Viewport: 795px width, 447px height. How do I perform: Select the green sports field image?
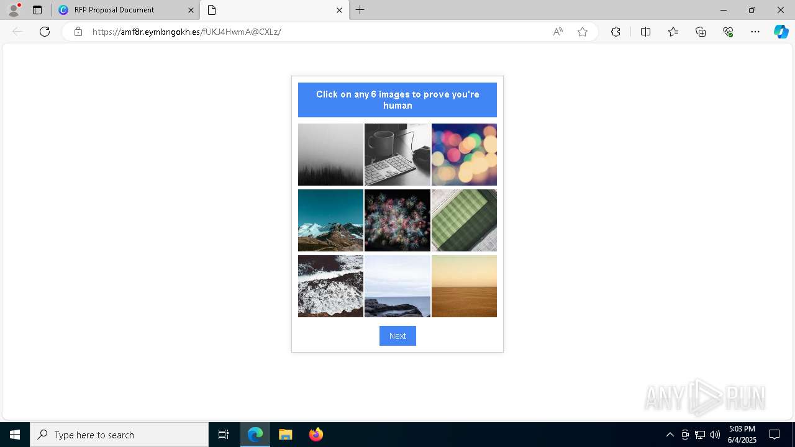pos(464,220)
